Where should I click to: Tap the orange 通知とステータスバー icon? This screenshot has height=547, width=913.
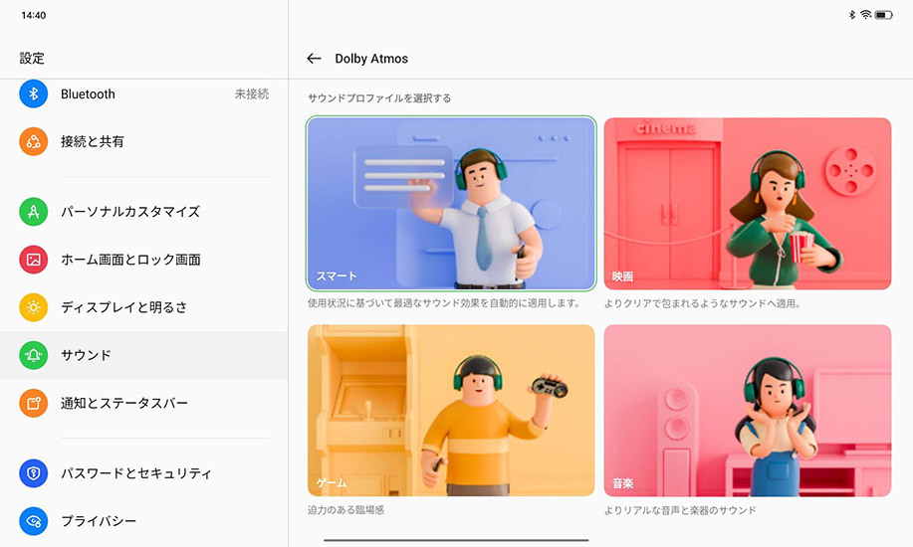coord(34,403)
